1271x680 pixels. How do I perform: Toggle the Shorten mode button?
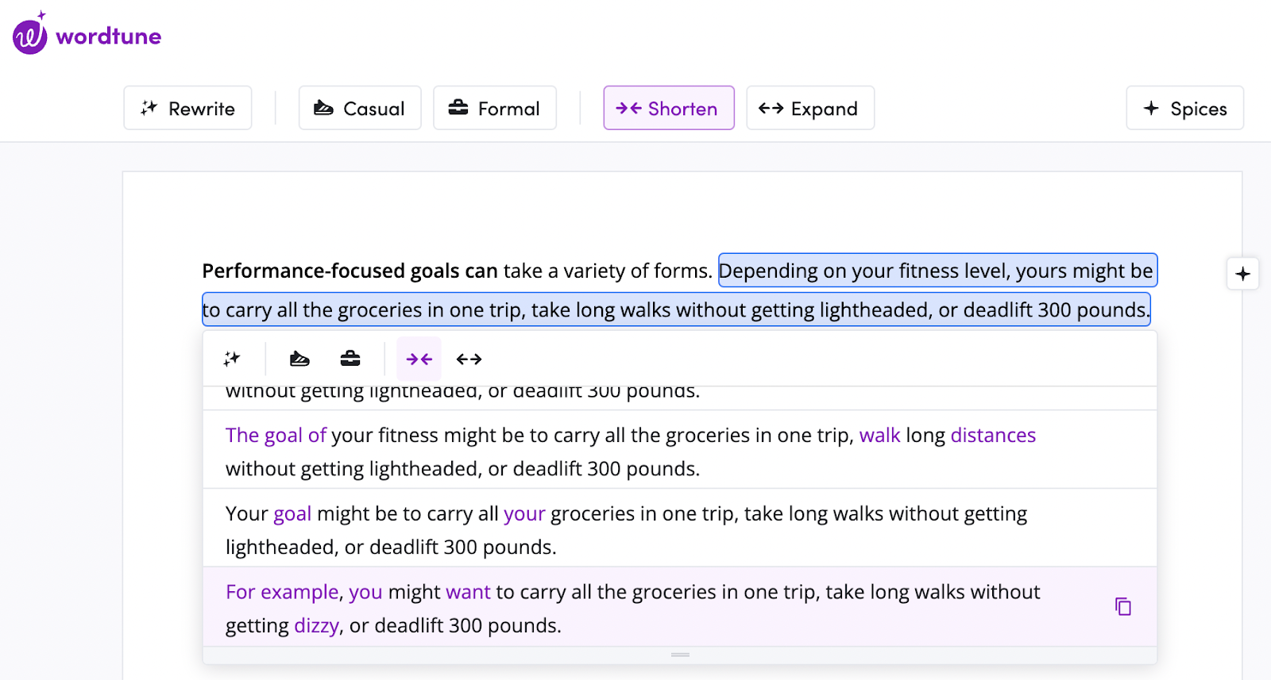(668, 108)
